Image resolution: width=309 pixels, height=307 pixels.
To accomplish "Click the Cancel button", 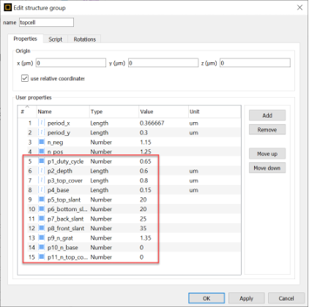I will click(x=286, y=298).
